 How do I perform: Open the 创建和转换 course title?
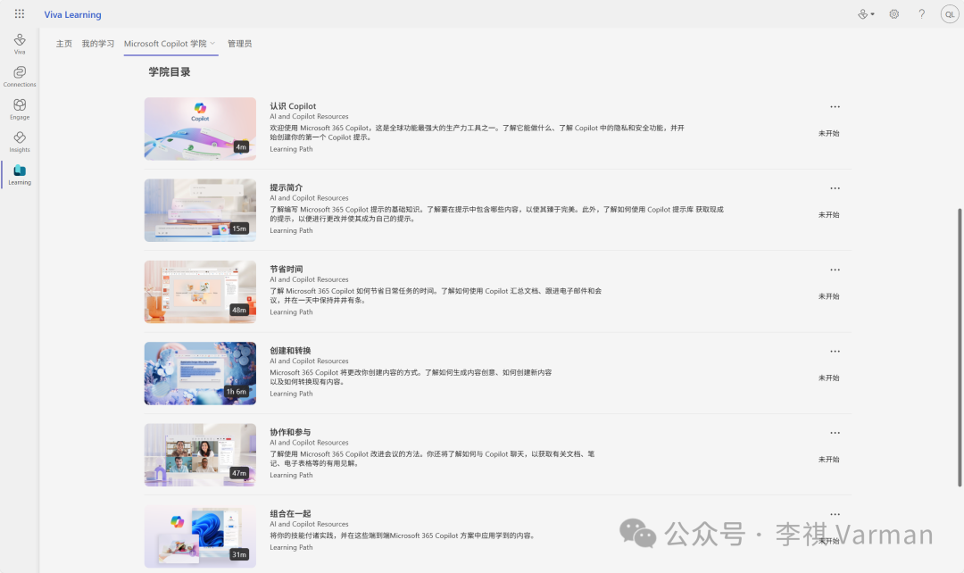tap(290, 351)
